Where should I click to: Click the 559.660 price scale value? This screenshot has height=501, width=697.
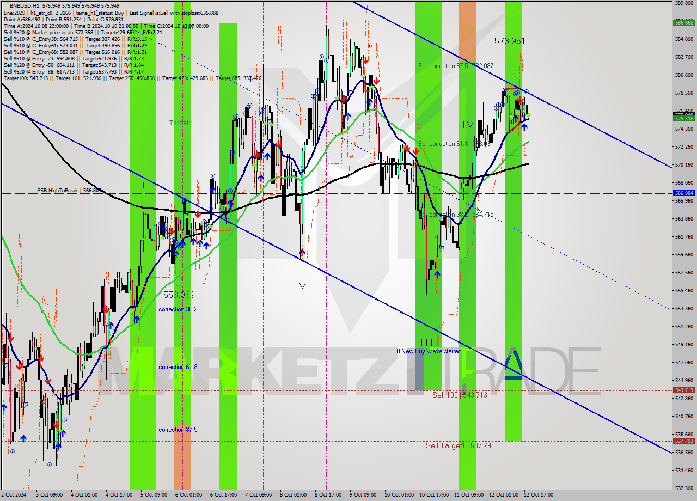684,254
